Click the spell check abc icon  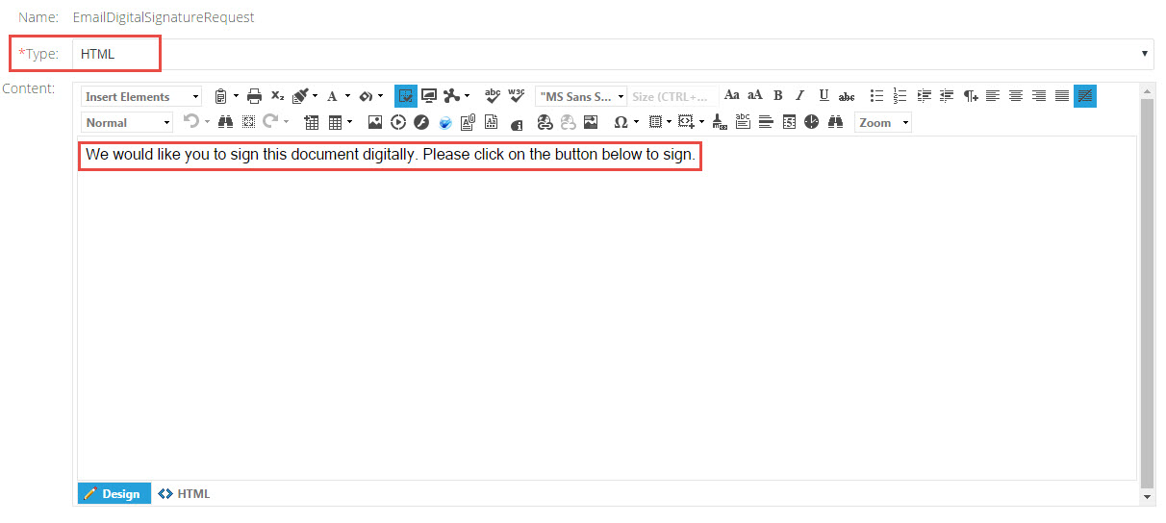(x=493, y=96)
